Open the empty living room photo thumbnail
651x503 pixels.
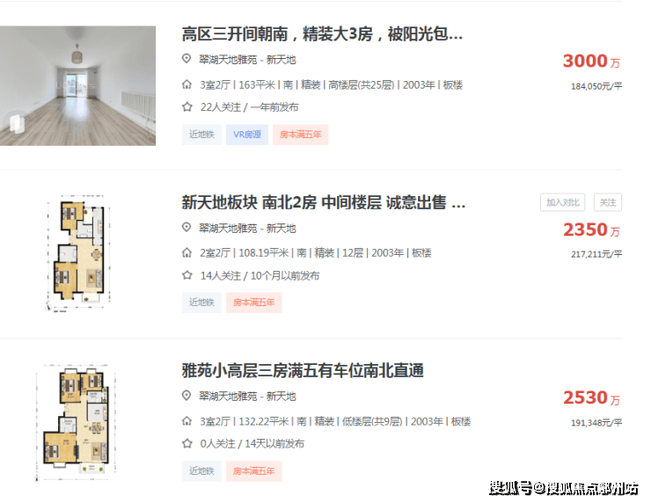pyautogui.click(x=77, y=86)
